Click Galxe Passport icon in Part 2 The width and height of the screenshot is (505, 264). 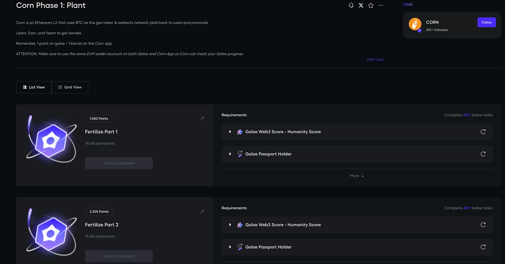click(240, 247)
